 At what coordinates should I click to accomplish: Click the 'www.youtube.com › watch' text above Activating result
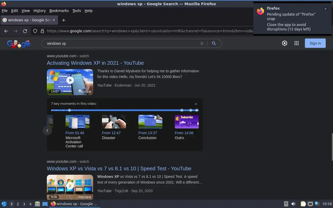tap(68, 56)
